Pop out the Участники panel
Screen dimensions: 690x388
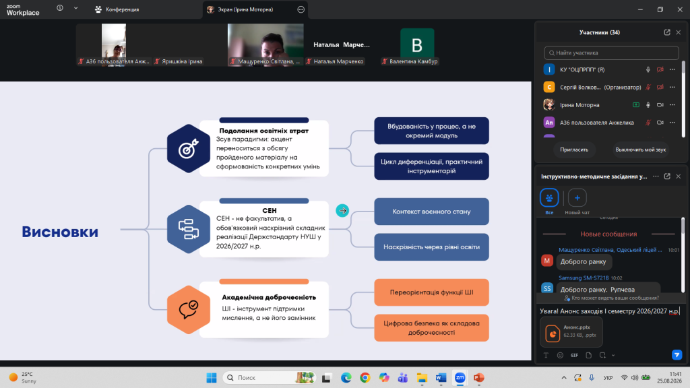point(667,32)
